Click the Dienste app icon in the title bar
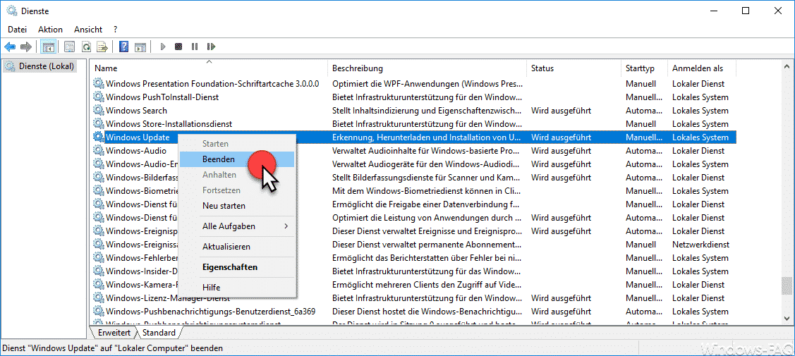This screenshot has width=795, height=356. pyautogui.click(x=11, y=11)
